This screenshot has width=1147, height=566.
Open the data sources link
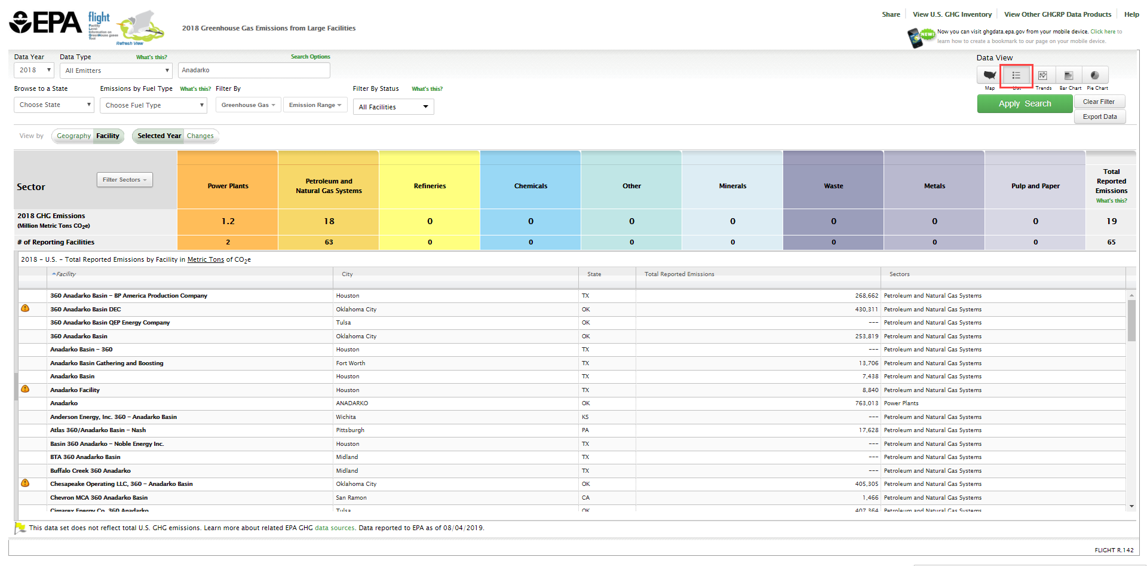335,528
